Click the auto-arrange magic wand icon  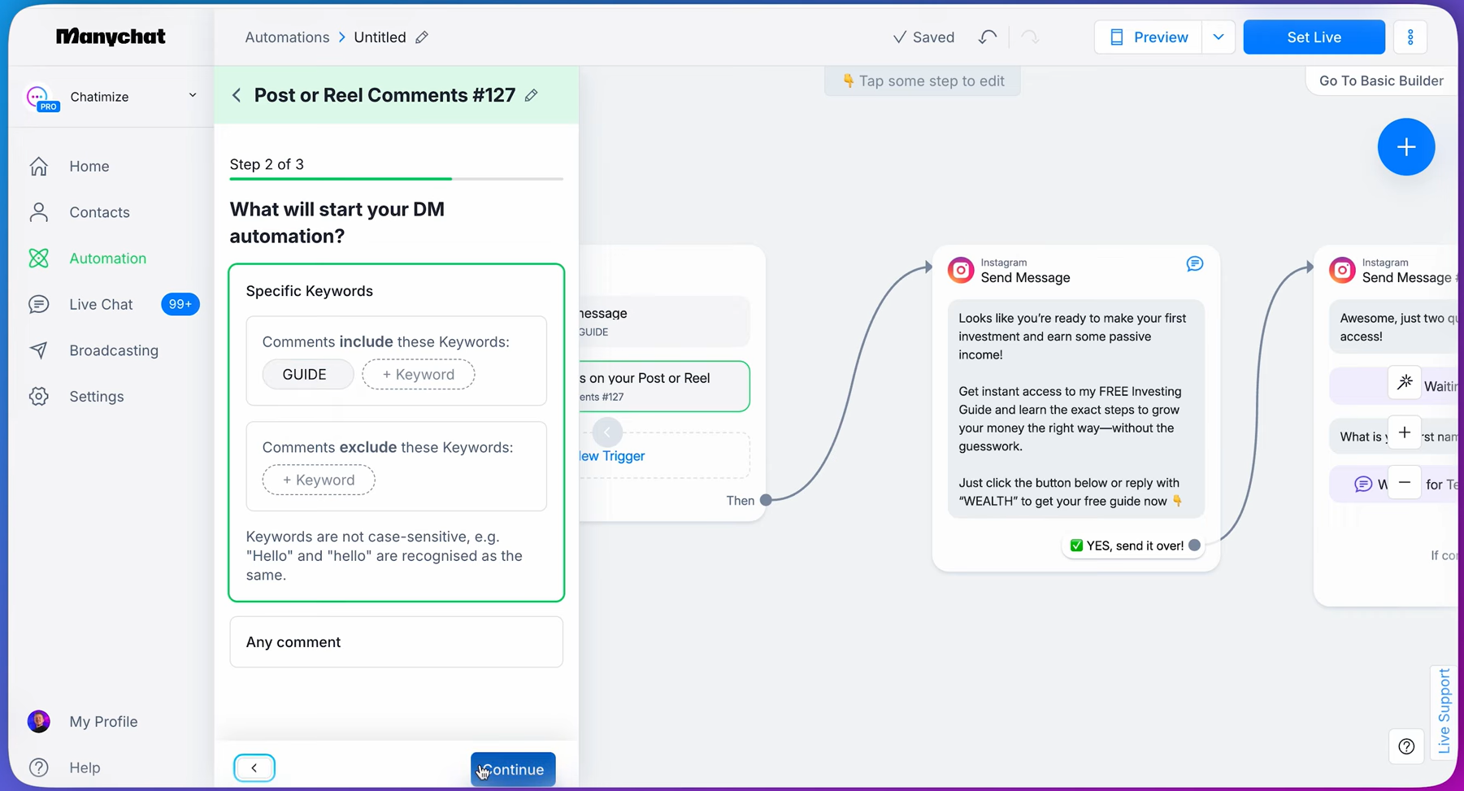tap(1404, 383)
